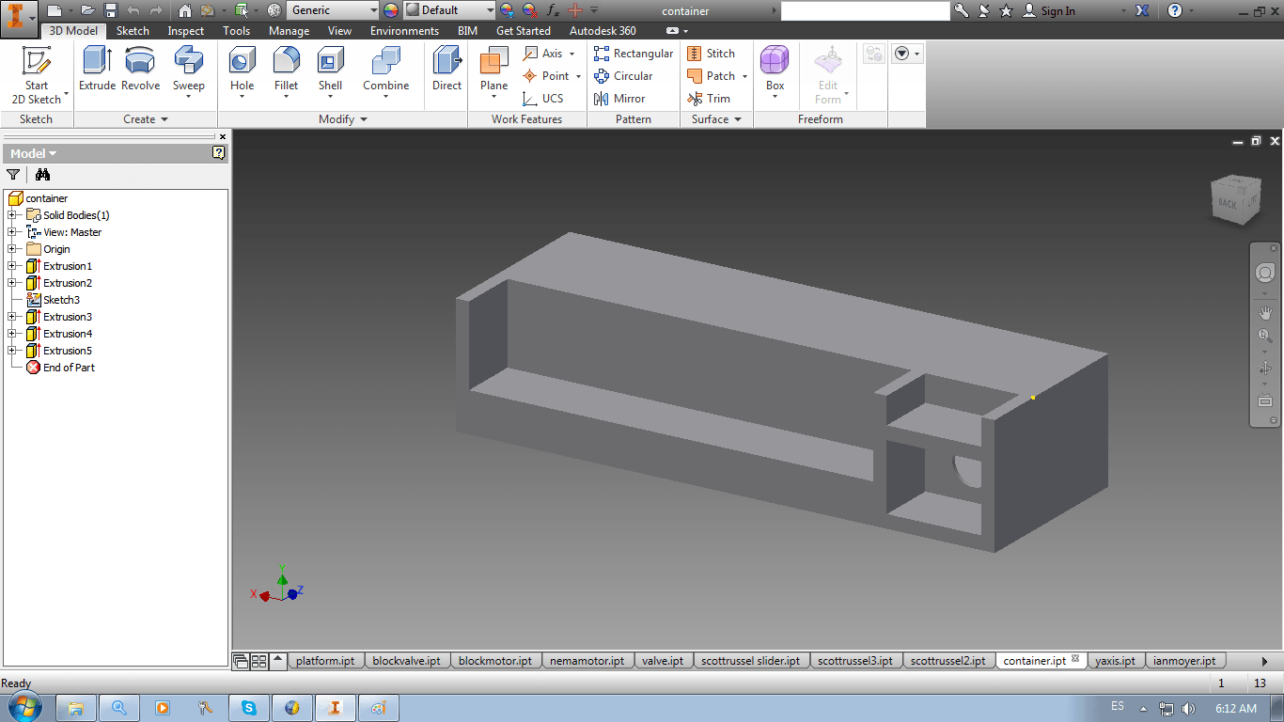Switch to the yaxis.ipt document tab
This screenshot has height=722, width=1284.
click(1116, 661)
